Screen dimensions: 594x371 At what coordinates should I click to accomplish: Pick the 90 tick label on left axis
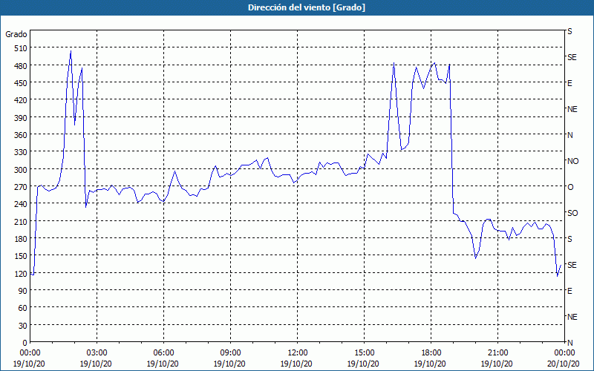(x=23, y=290)
